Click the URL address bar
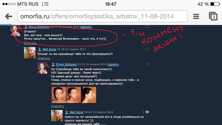 tap(102, 16)
